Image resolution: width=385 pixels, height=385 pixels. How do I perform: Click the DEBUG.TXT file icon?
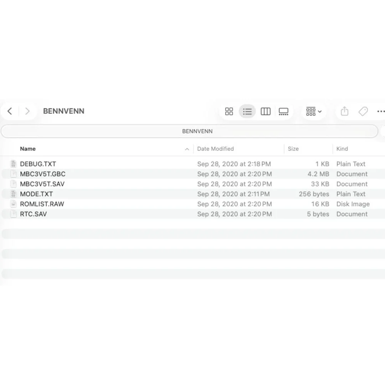(13, 164)
